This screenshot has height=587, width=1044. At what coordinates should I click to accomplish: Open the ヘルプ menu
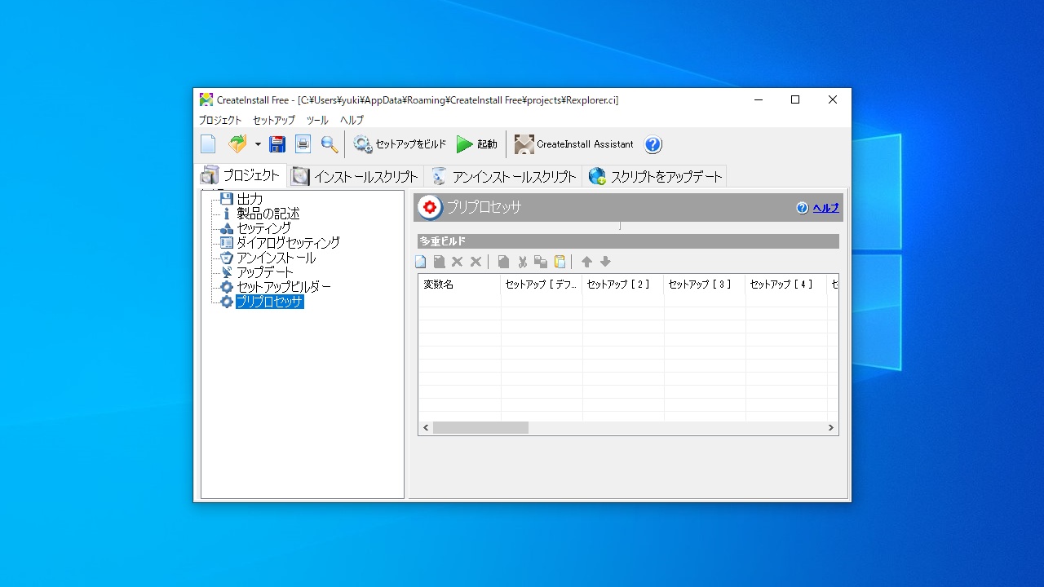(x=352, y=120)
